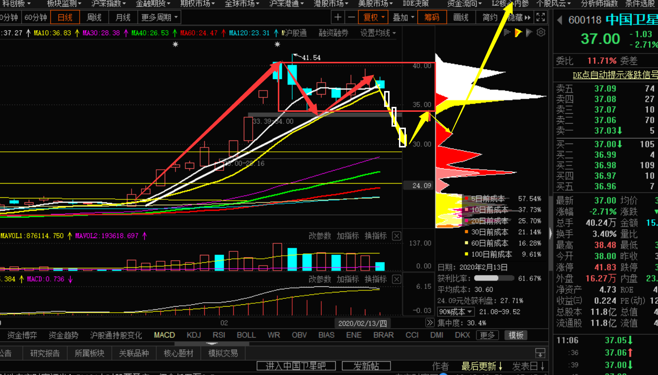Close the MACD indicator sub-chart
The height and width of the screenshot is (375, 658).
(x=396, y=280)
